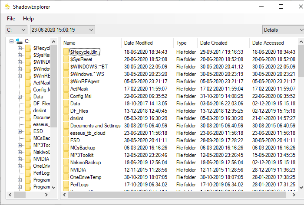Screen dimensions: 304x205
Task: Click the C: drive icon in tree
Action: tap(19, 41)
